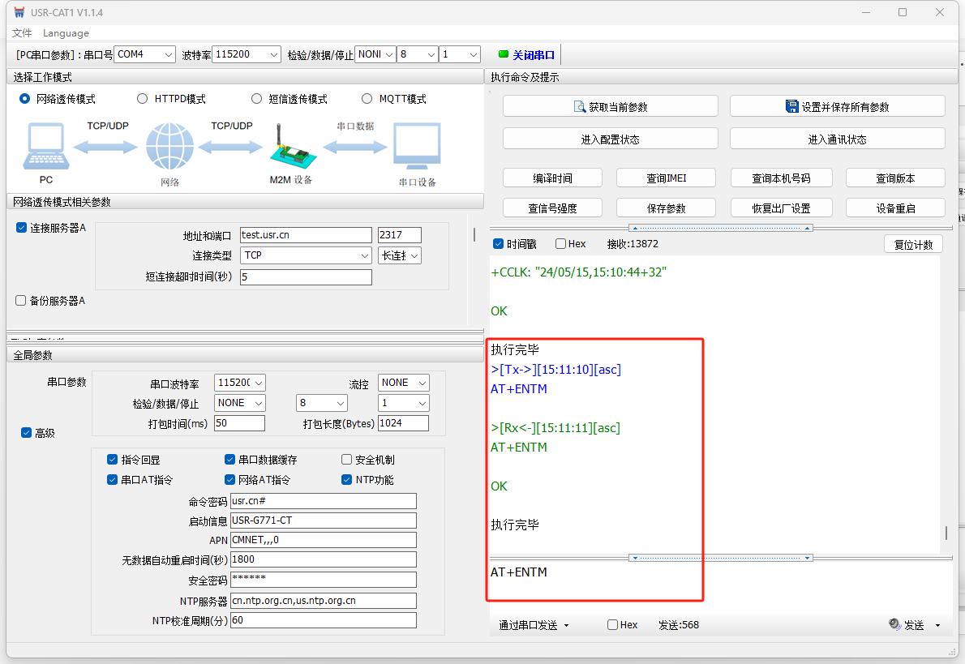Click the M2M device module icon
965x664 pixels.
click(289, 148)
